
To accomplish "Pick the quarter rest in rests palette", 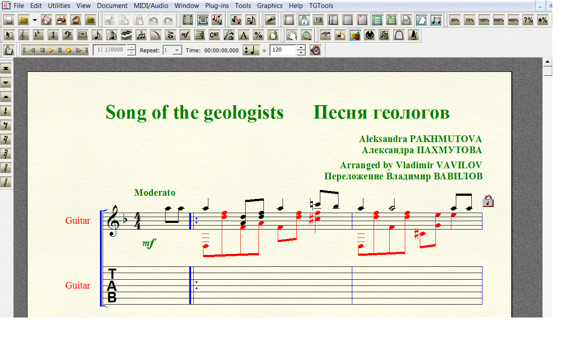I will (x=6, y=111).
